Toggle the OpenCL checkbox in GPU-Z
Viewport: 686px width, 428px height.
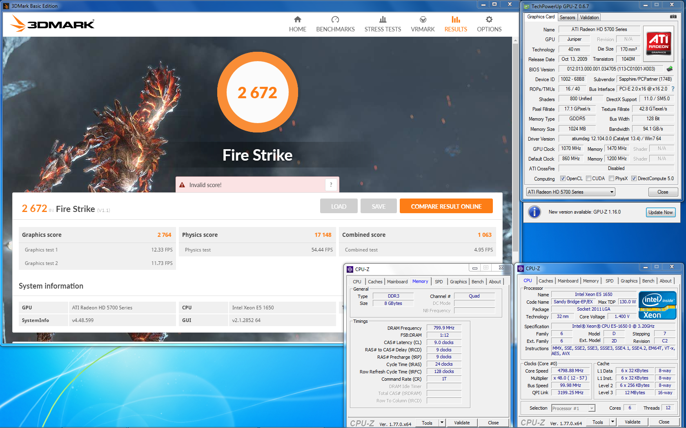(563, 179)
